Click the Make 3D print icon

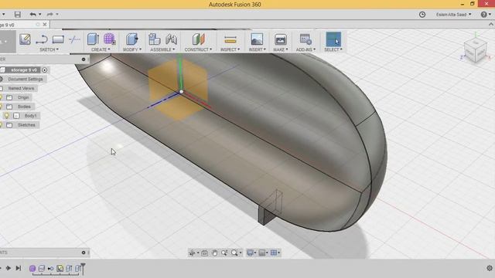(280, 39)
